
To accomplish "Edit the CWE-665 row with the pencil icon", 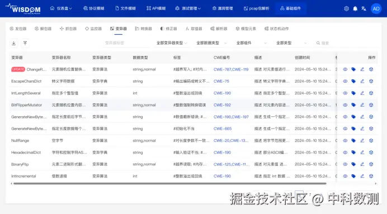I will (x=362, y=129).
